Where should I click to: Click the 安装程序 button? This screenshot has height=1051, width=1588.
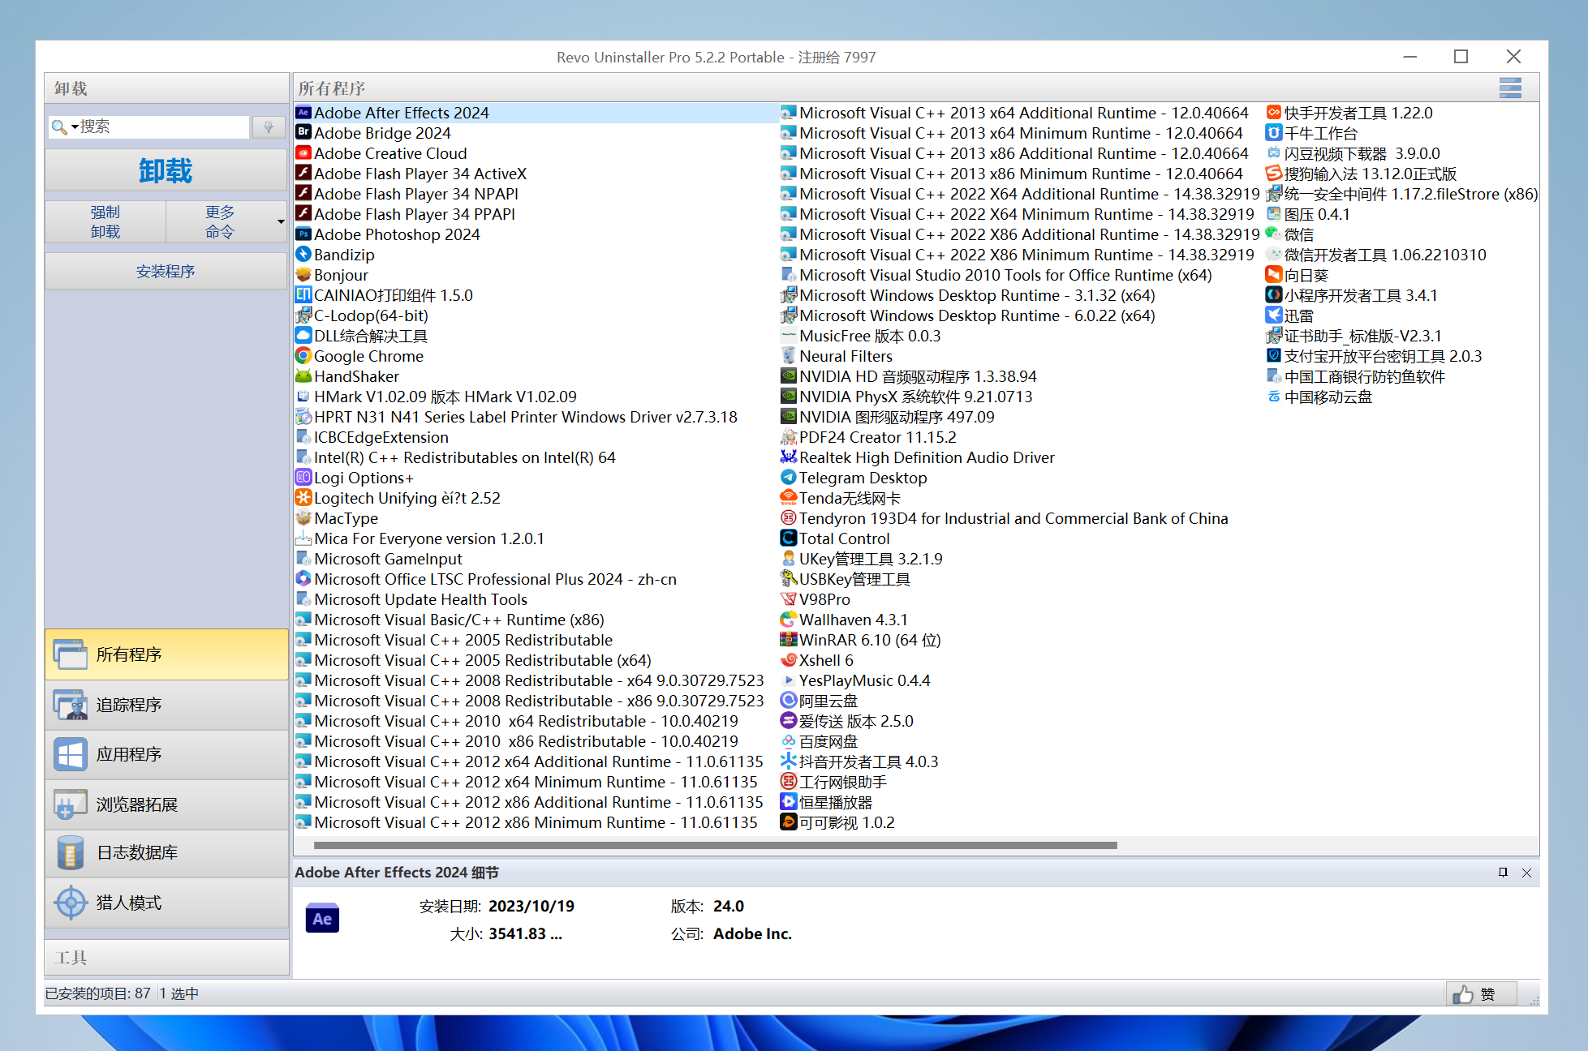(x=166, y=272)
